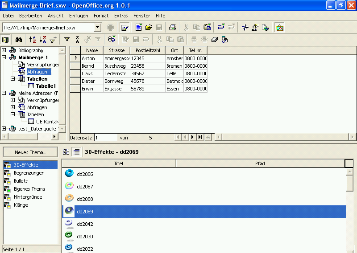Click the Gallery icon in toolbar

280,28
